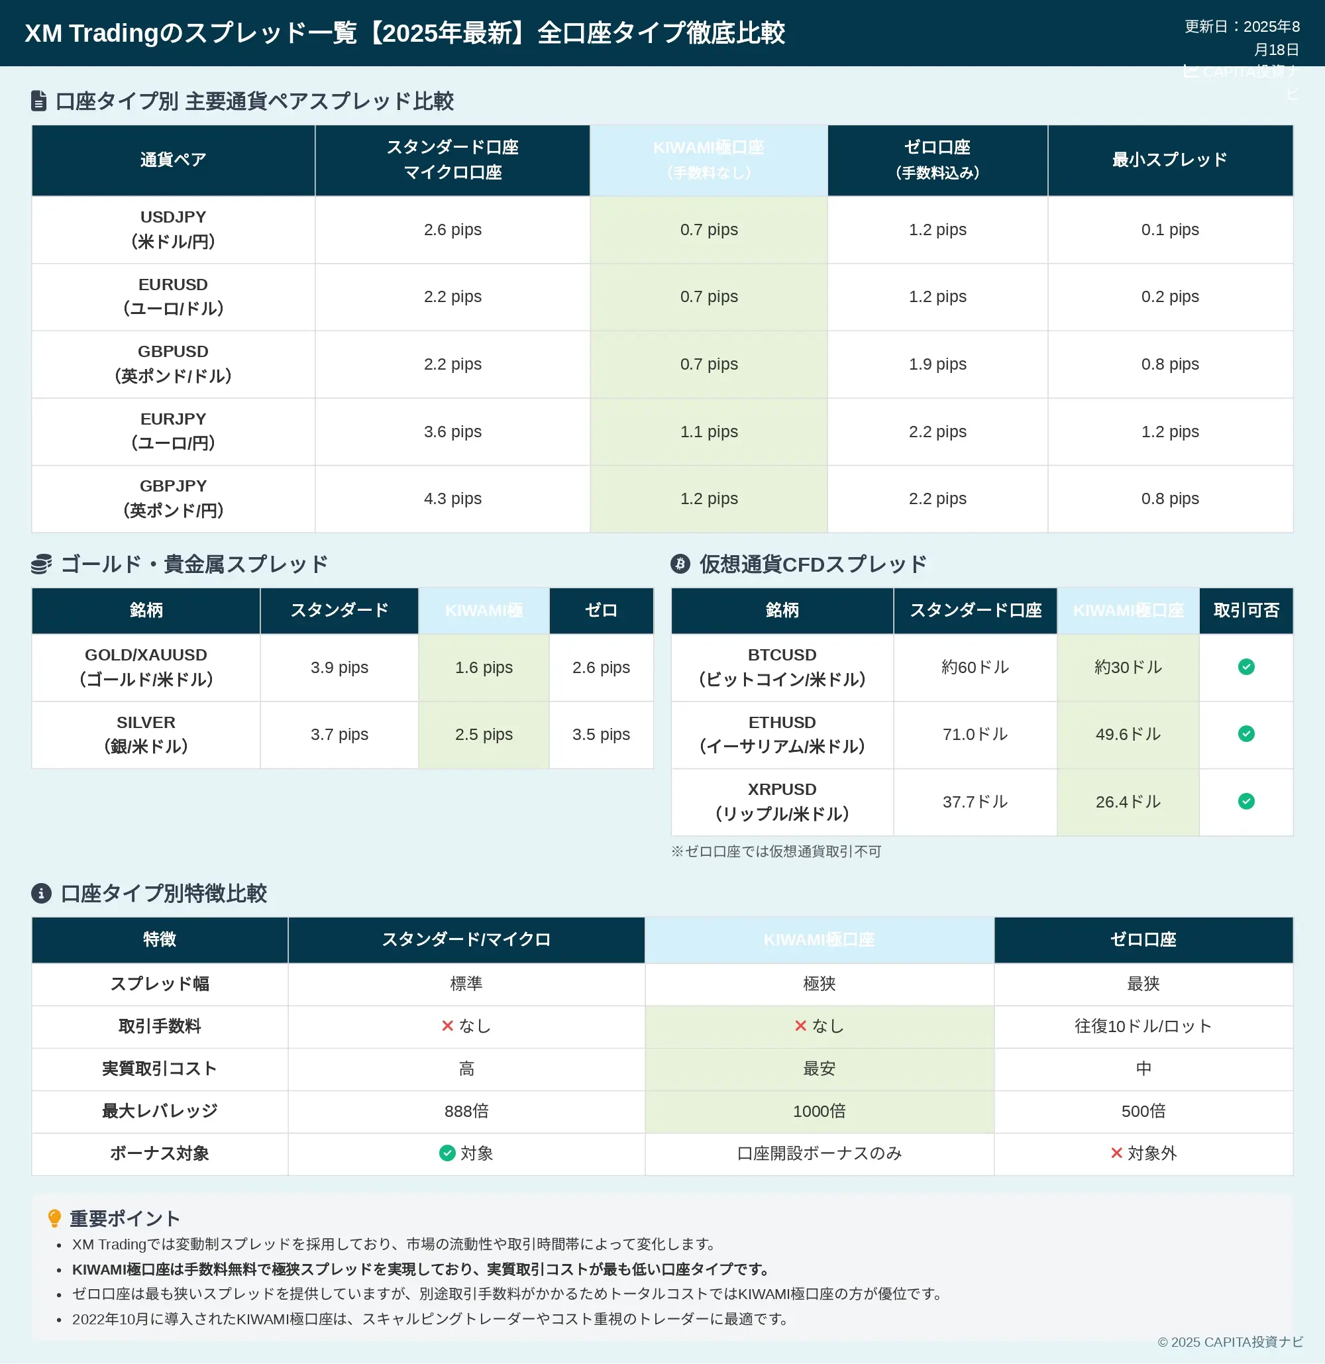Click the 往復10ドル/ロット commission value
Viewport: 1325px width, 1364px height.
(x=1143, y=1025)
